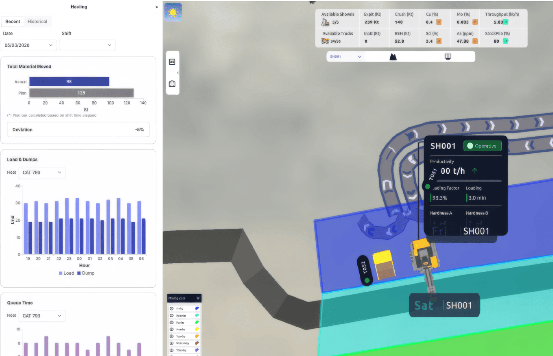Click the T051 truck label marker
The height and width of the screenshot is (356, 553).
433,175
